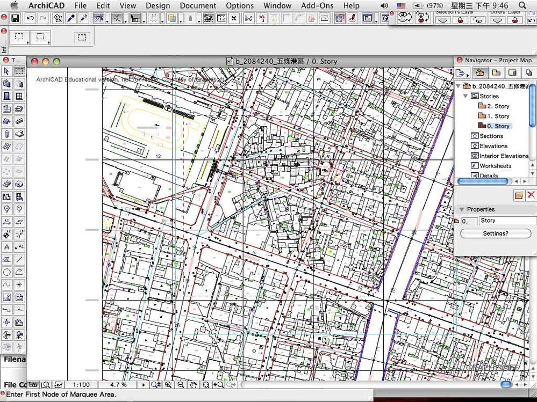This screenshot has width=537, height=402.
Task: Open the Design menu
Action: click(x=157, y=5)
